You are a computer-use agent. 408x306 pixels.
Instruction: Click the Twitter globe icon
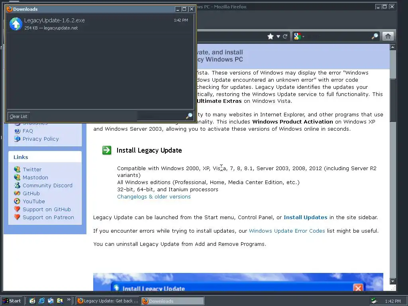17,169
